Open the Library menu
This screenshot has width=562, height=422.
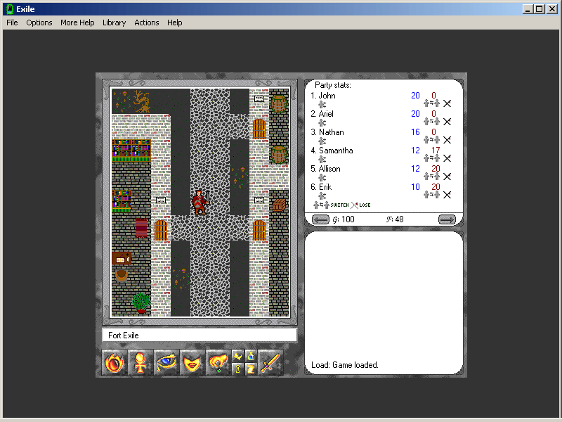pos(114,23)
